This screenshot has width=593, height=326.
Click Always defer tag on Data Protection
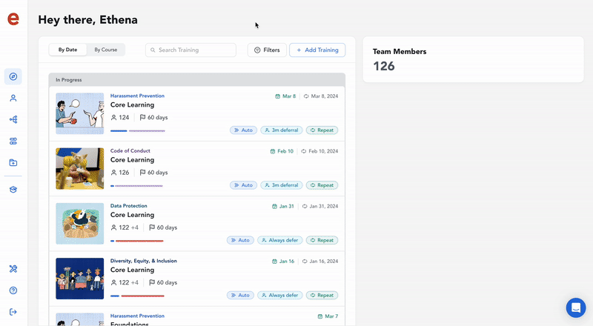[x=279, y=240]
